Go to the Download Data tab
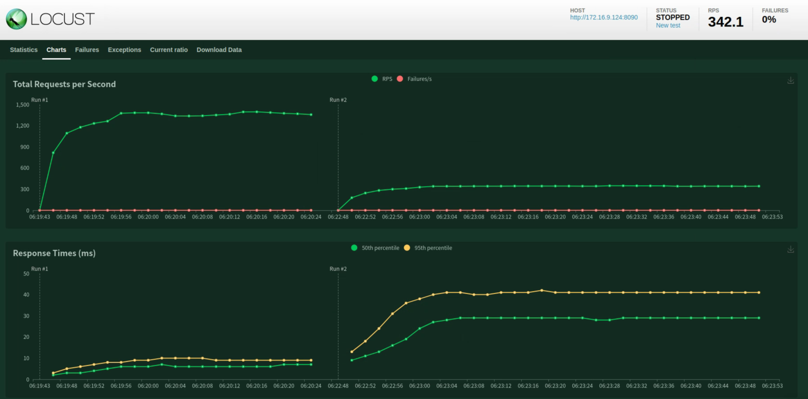The height and width of the screenshot is (399, 808). coord(219,50)
